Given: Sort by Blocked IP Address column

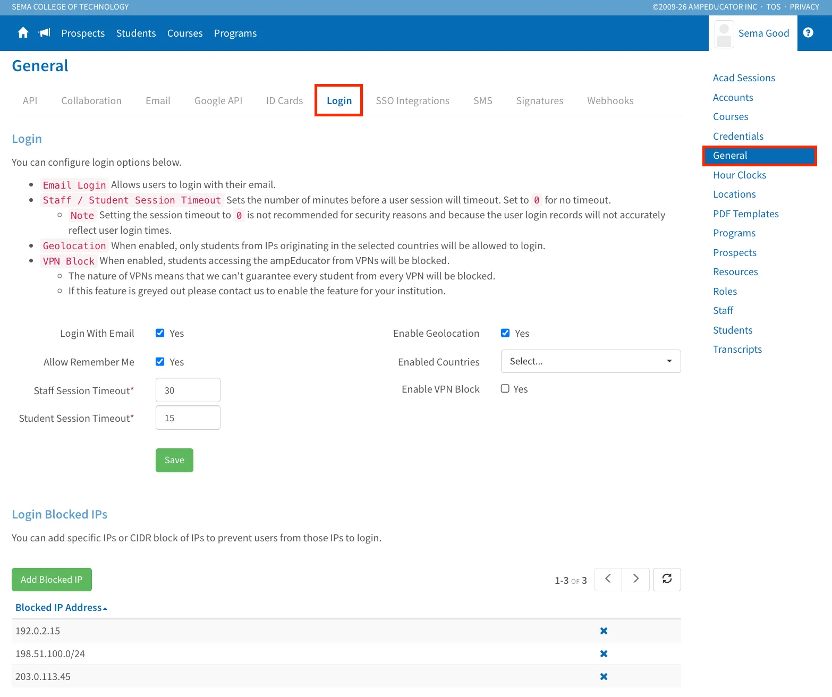Looking at the screenshot, I should point(61,608).
